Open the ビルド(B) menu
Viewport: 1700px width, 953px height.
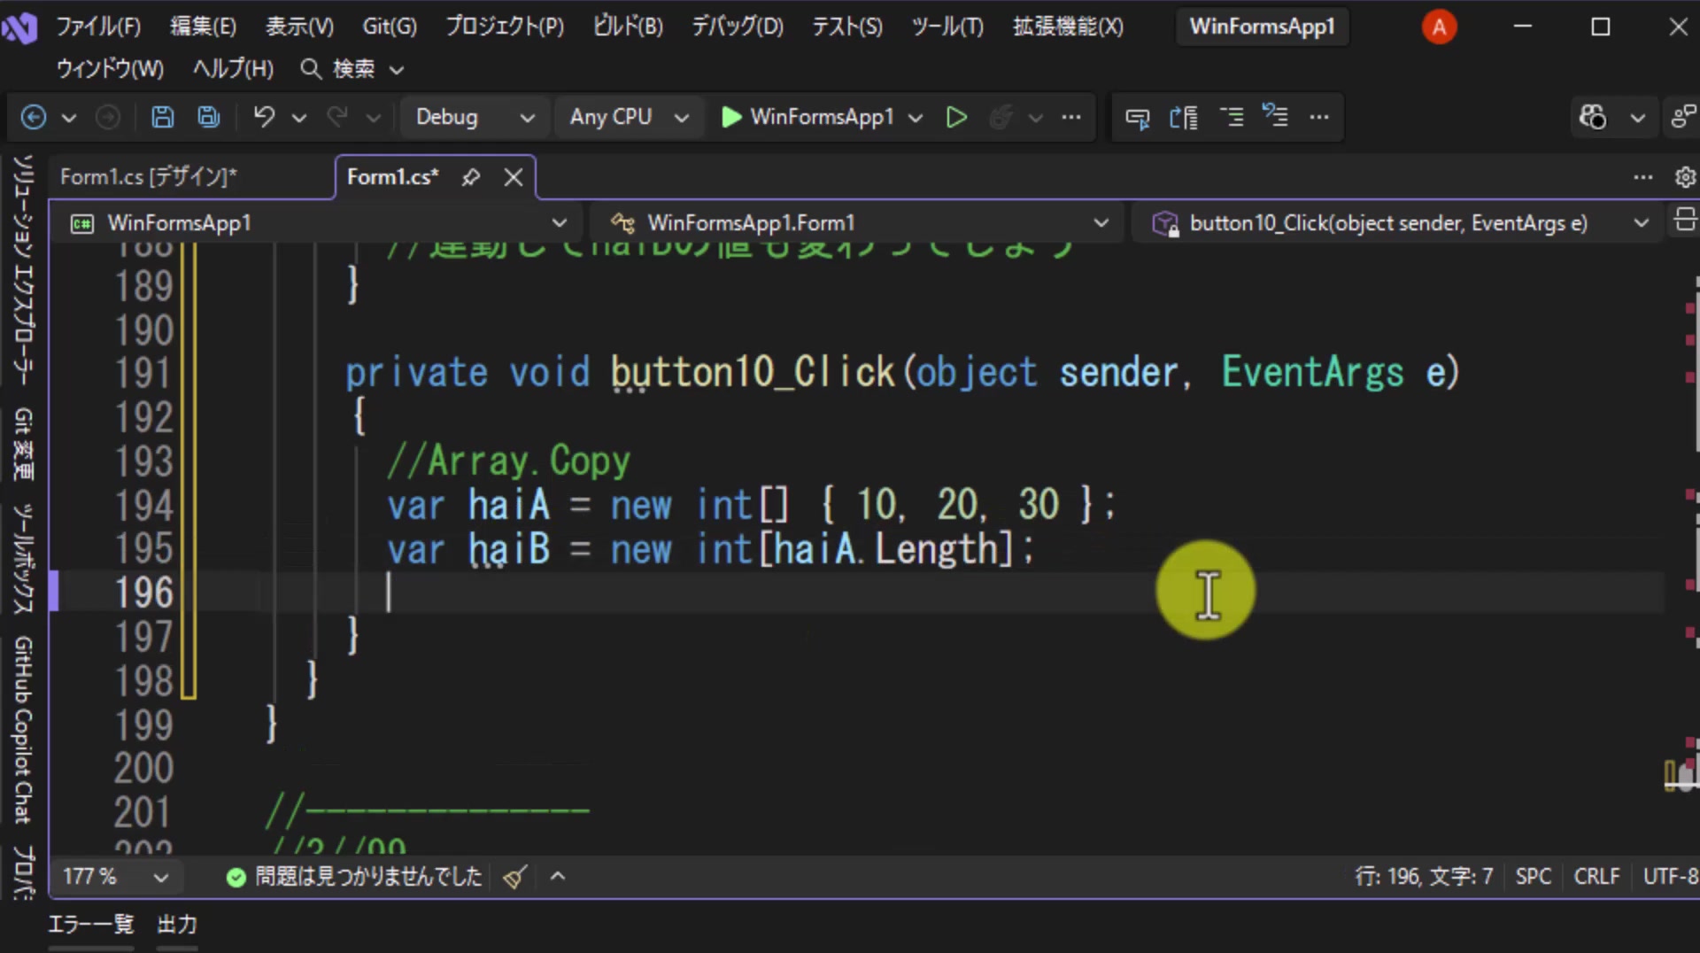[628, 26]
